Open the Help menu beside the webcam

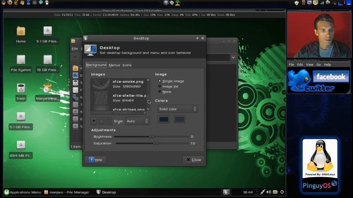(x=327, y=65)
